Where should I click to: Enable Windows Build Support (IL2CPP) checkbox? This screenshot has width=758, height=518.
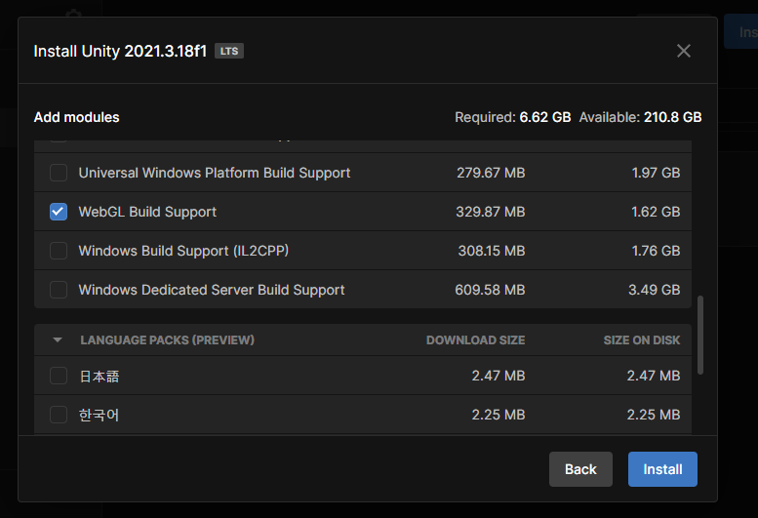[59, 251]
